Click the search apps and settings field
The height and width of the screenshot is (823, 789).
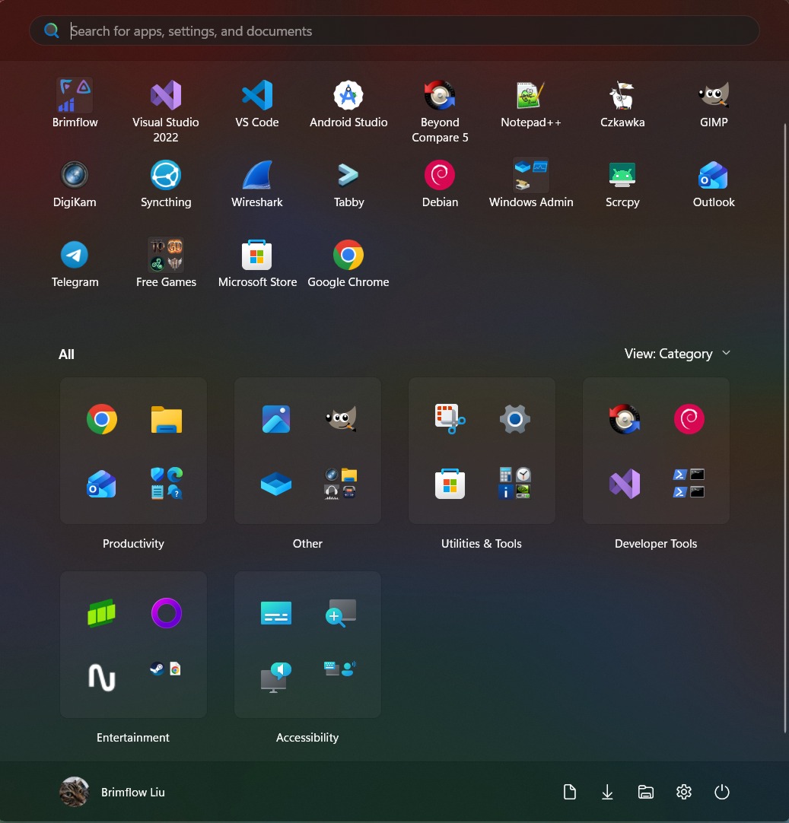point(394,30)
